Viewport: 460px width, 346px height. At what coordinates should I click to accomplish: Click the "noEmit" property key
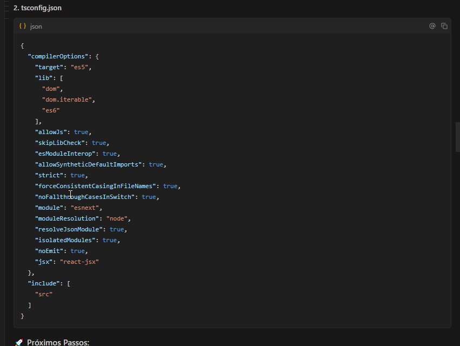[48, 250]
